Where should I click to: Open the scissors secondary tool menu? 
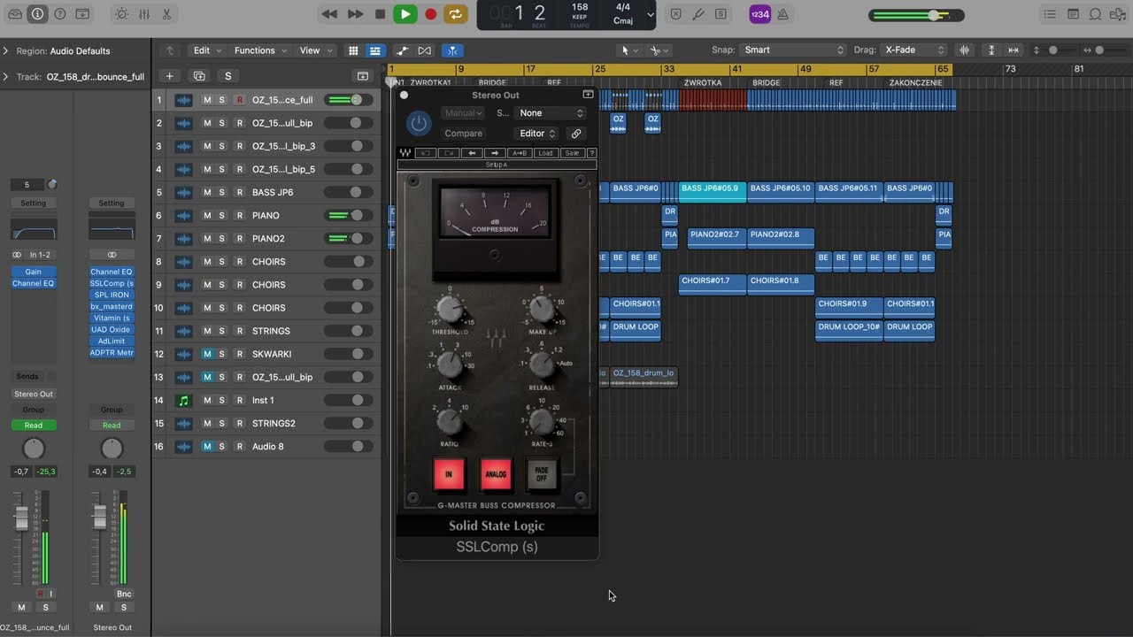pyautogui.click(x=659, y=50)
